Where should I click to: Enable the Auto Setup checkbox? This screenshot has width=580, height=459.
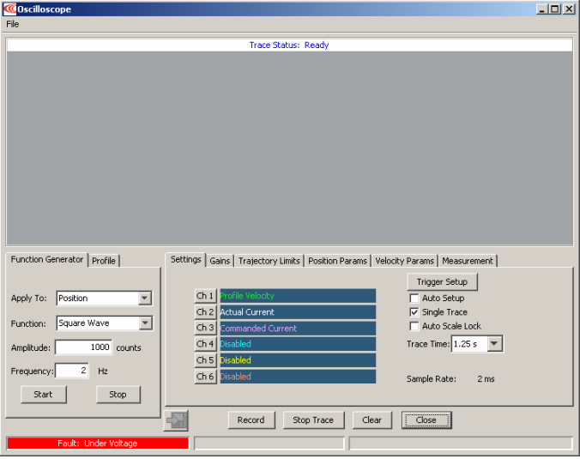[414, 298]
